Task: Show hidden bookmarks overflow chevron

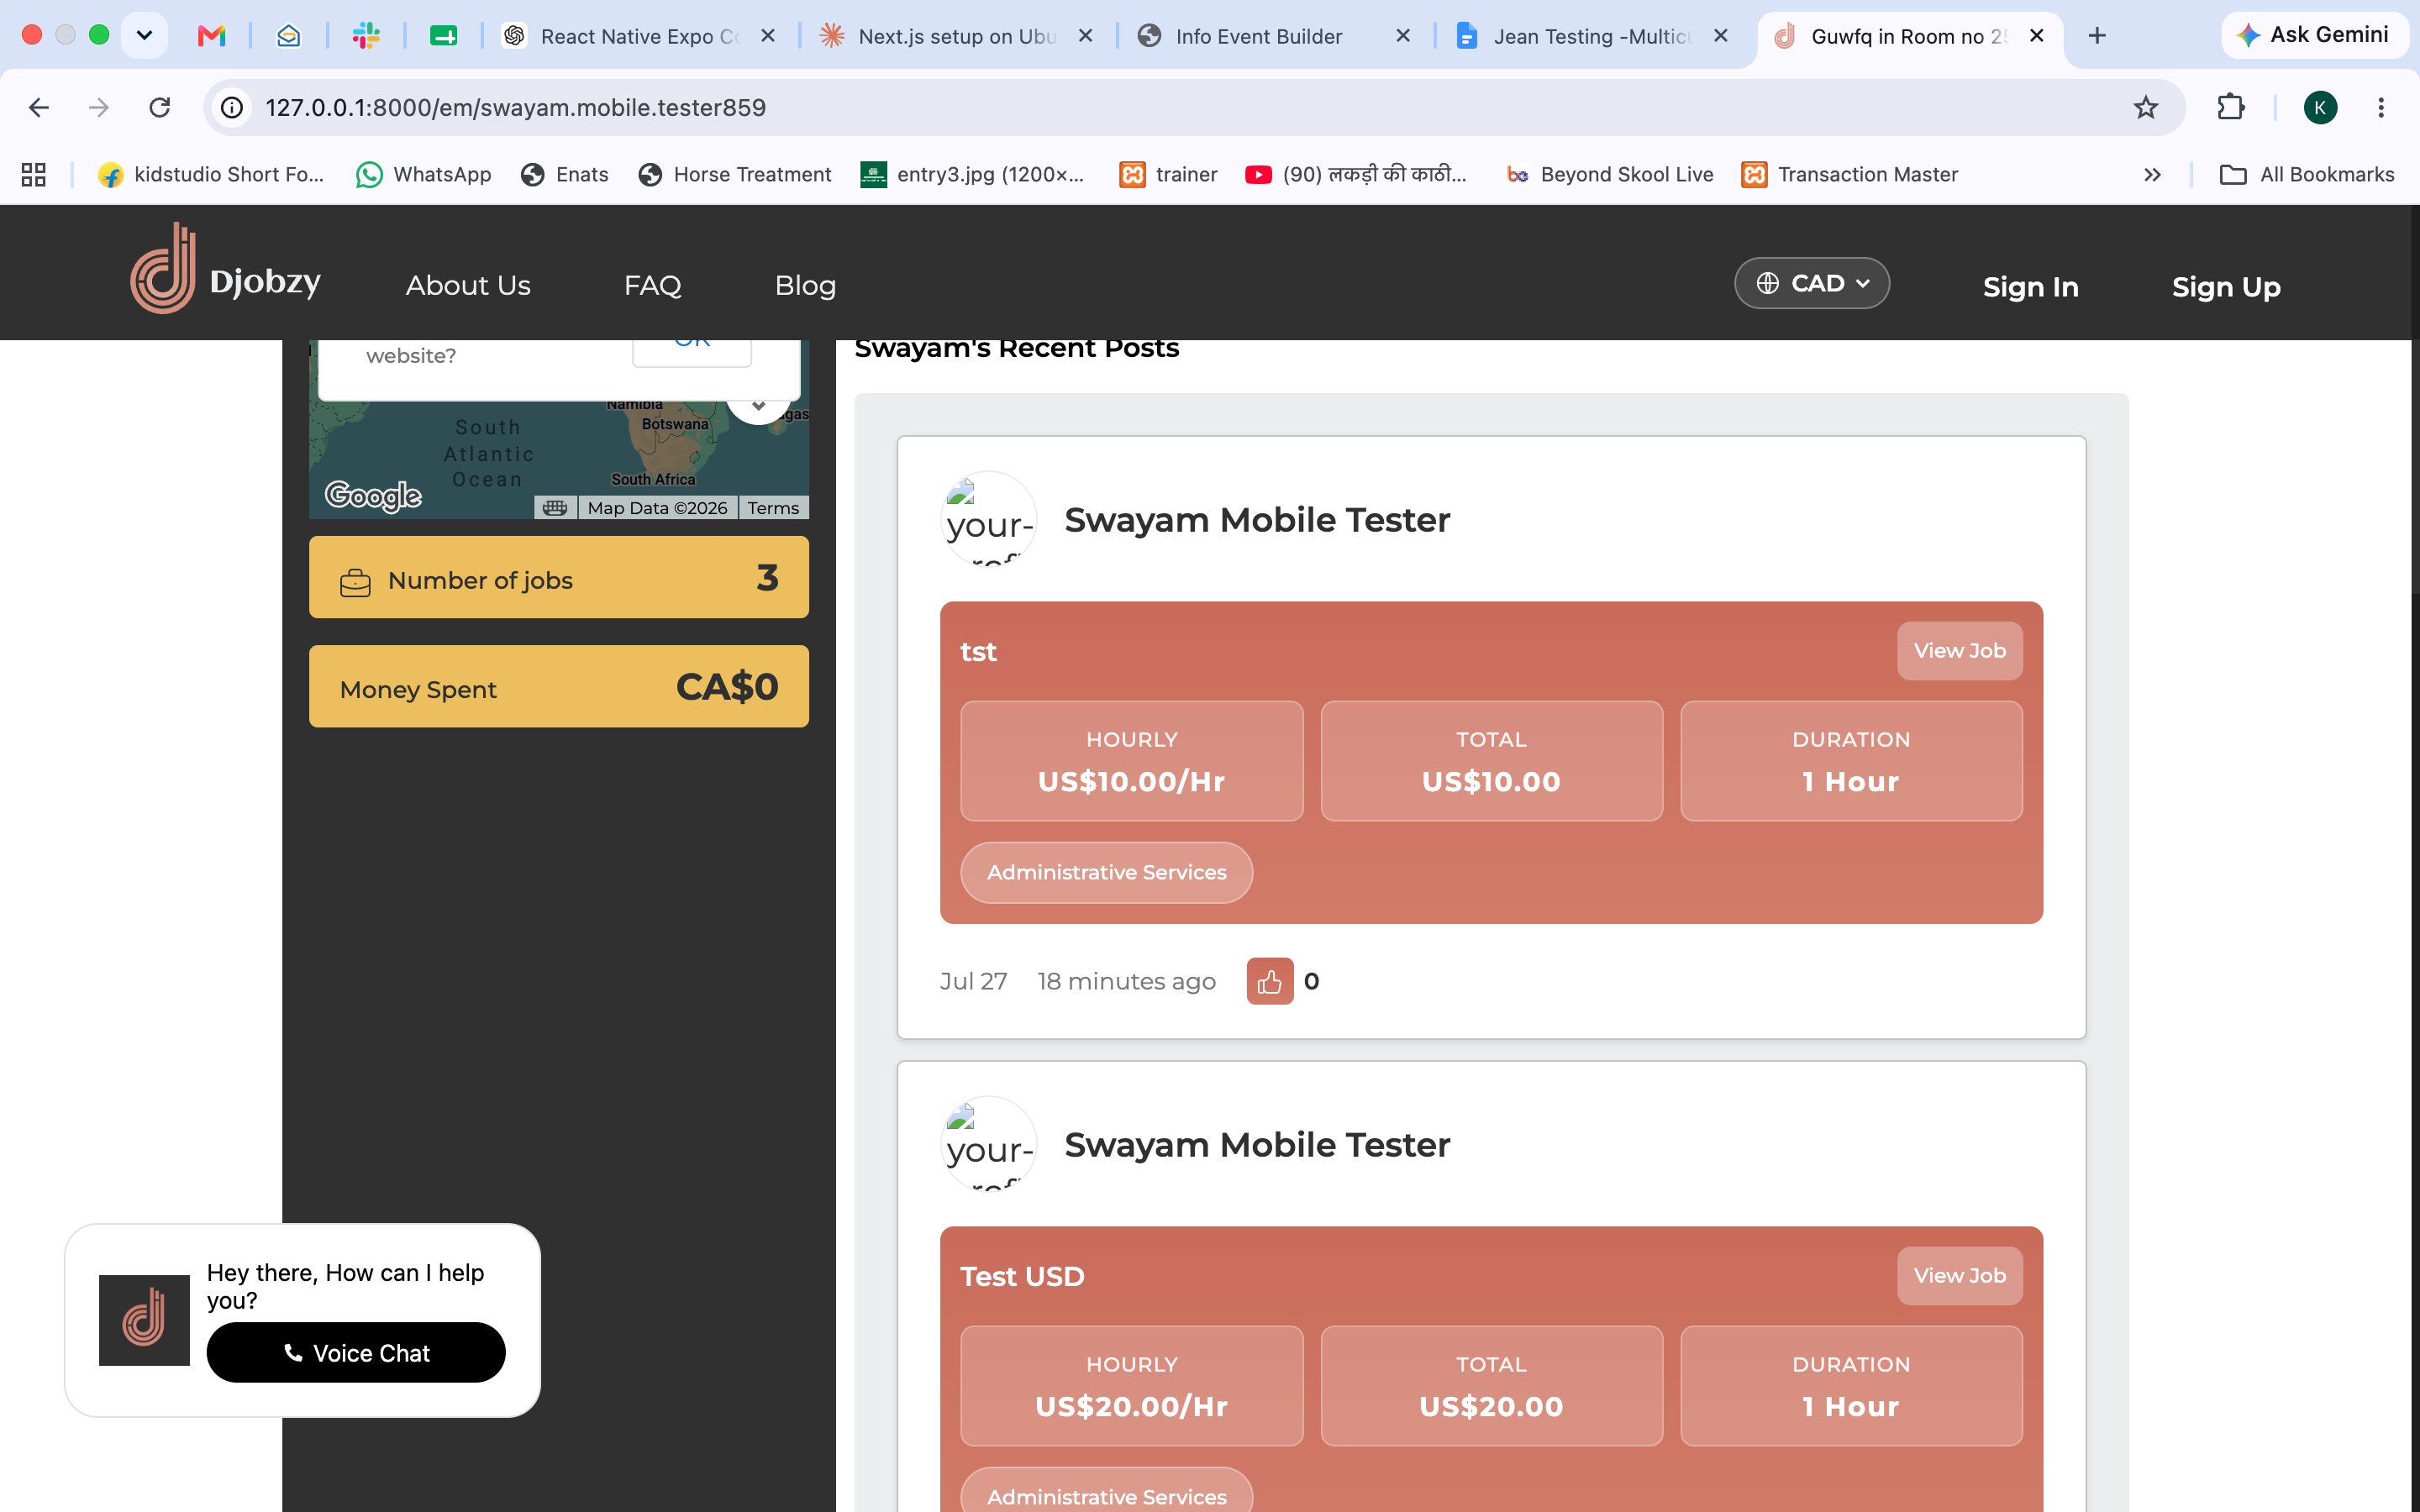Action: (x=2152, y=175)
